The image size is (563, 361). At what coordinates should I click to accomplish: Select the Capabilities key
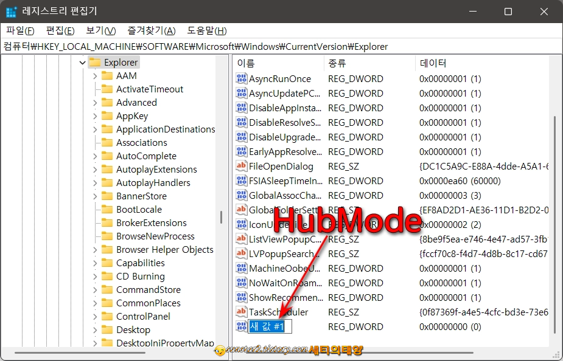click(x=141, y=263)
